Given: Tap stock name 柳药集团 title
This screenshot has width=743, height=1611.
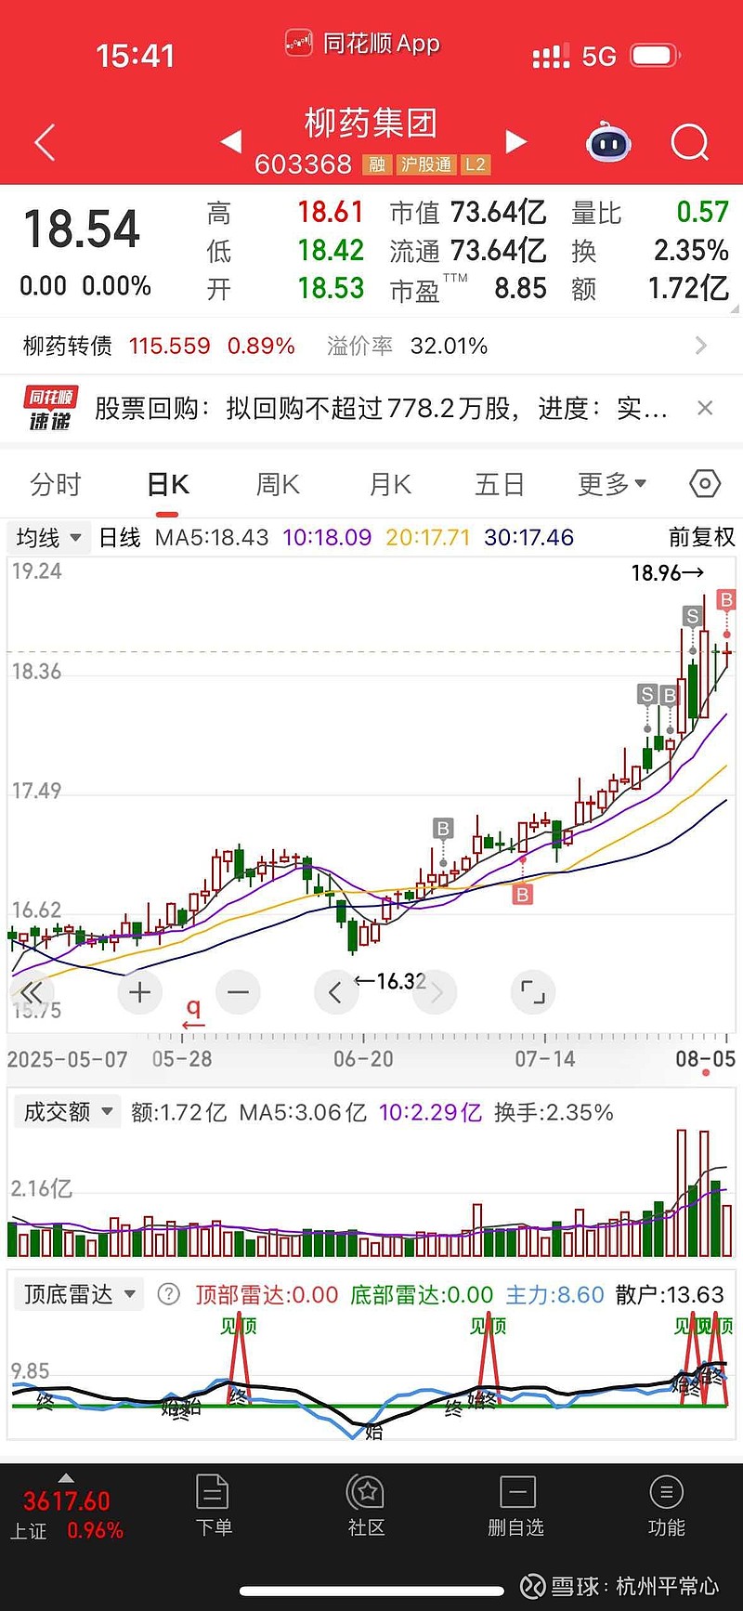Looking at the screenshot, I should pos(371,122).
